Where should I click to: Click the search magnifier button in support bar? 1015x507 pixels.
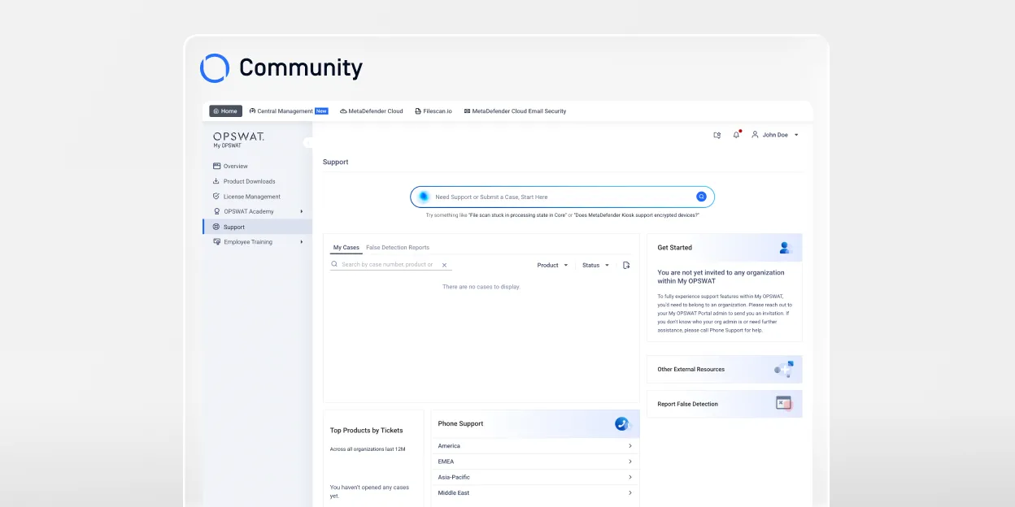tap(701, 197)
